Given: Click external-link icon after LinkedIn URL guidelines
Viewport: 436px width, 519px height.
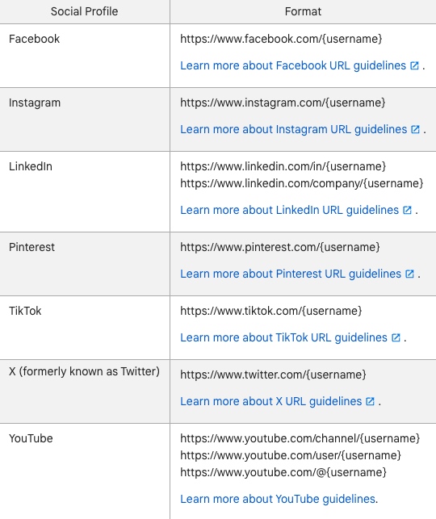Looking at the screenshot, I should click(x=407, y=210).
